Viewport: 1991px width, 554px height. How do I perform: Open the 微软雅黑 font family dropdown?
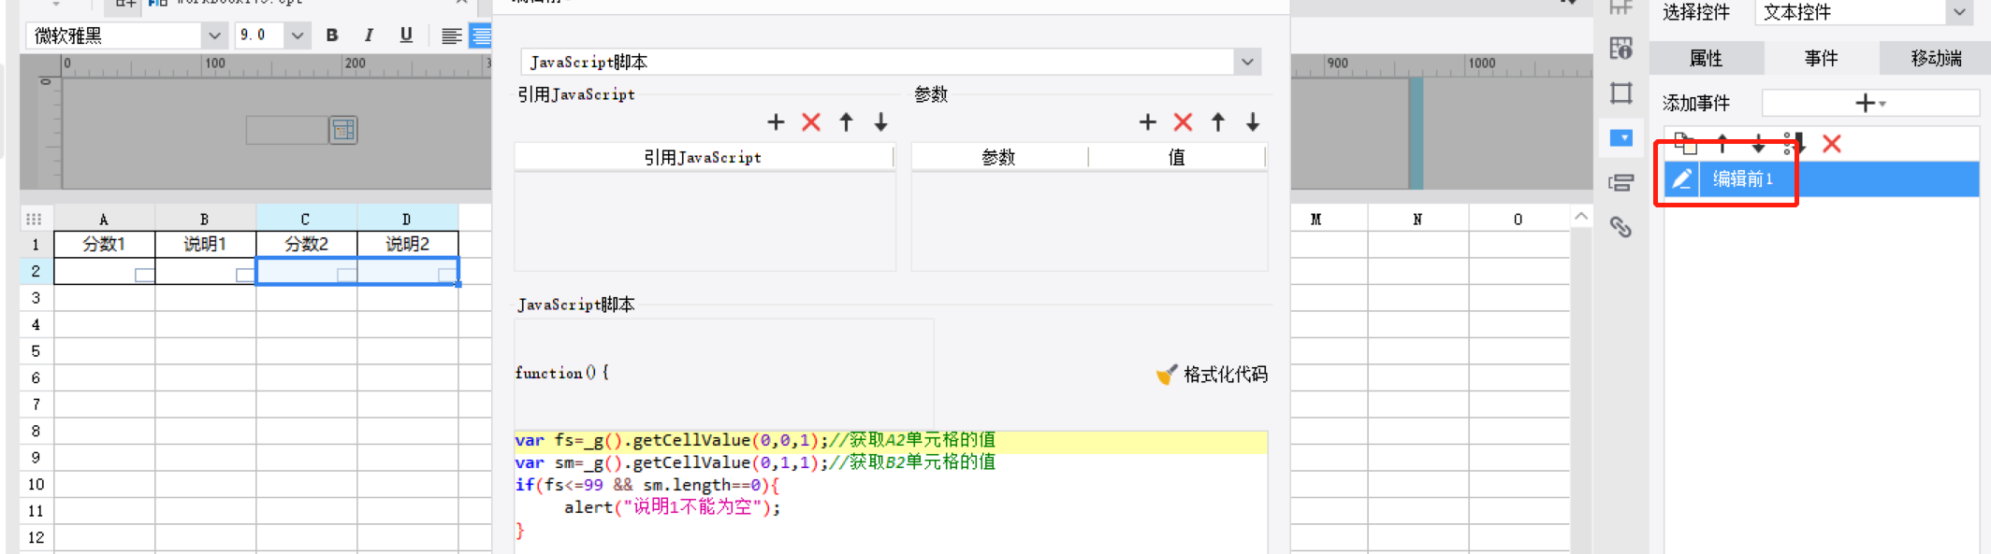point(214,36)
